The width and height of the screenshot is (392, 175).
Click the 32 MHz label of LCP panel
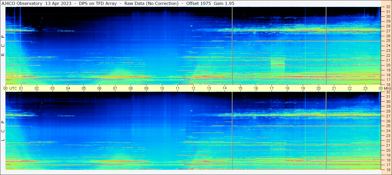click(388, 92)
